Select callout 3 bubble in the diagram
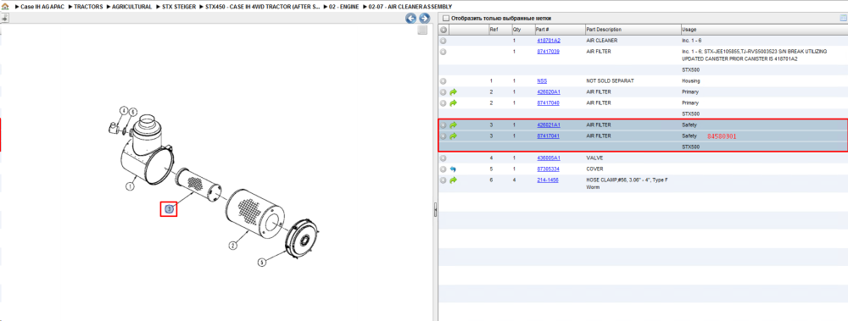 [170, 208]
